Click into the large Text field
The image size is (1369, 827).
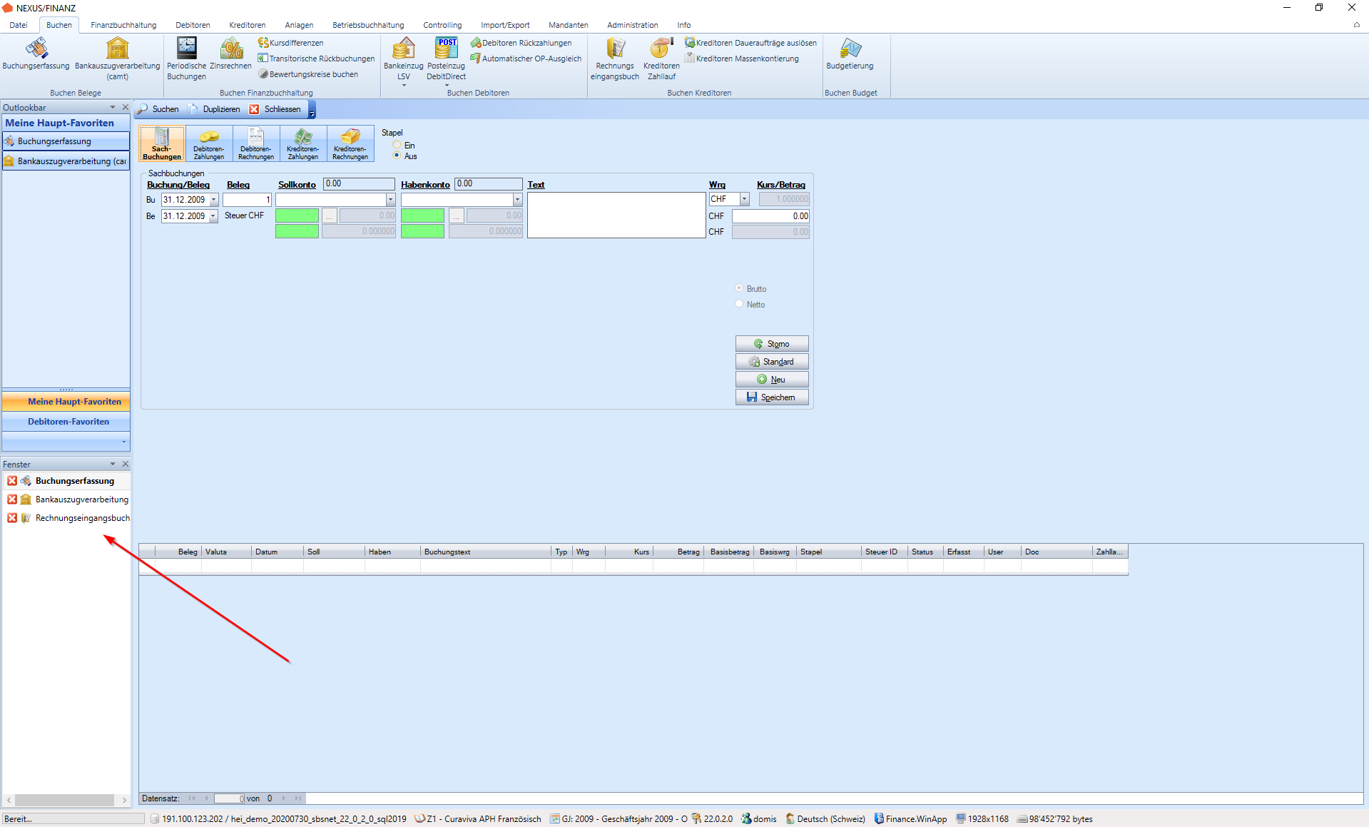pyautogui.click(x=616, y=215)
